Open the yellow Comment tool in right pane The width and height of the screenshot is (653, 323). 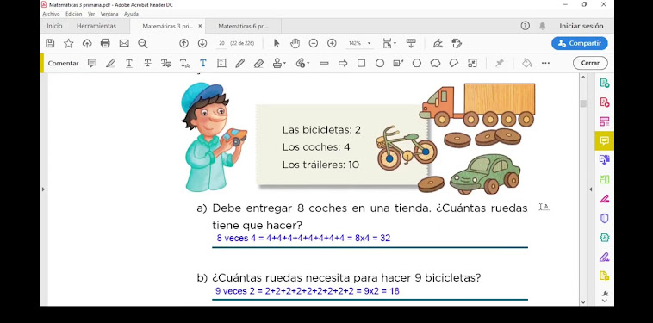[x=604, y=140]
